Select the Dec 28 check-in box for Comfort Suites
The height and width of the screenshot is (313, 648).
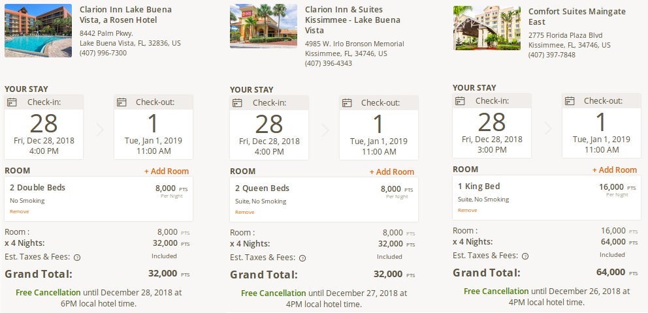point(492,126)
